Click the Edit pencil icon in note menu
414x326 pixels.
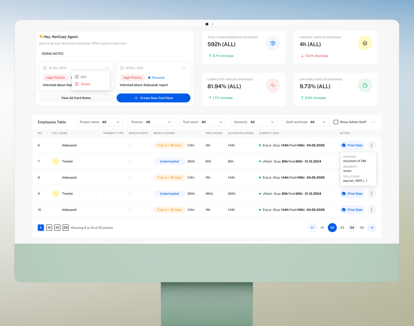[x=77, y=77]
